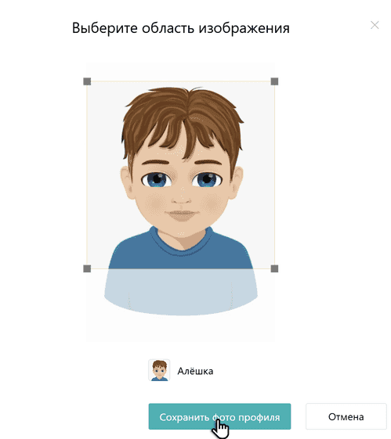Click the top-left crop handle

tap(87, 81)
